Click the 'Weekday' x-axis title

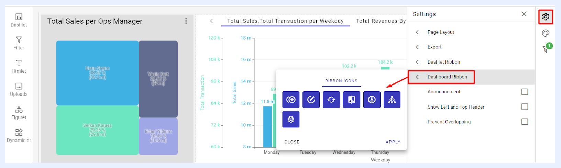(x=381, y=160)
